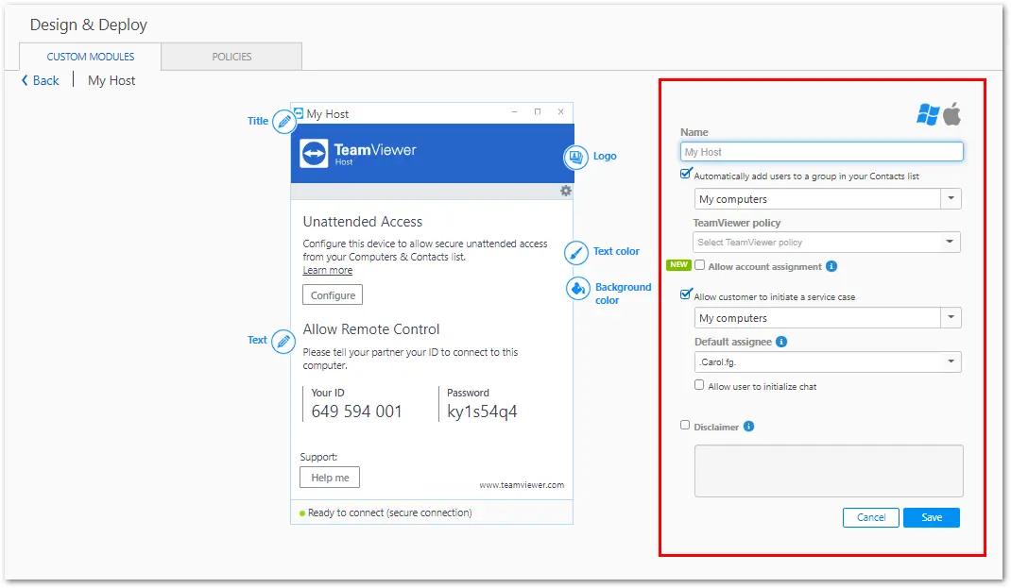The image size is (1011, 588).
Task: Click Ready to connect status text
Action: pos(389,512)
